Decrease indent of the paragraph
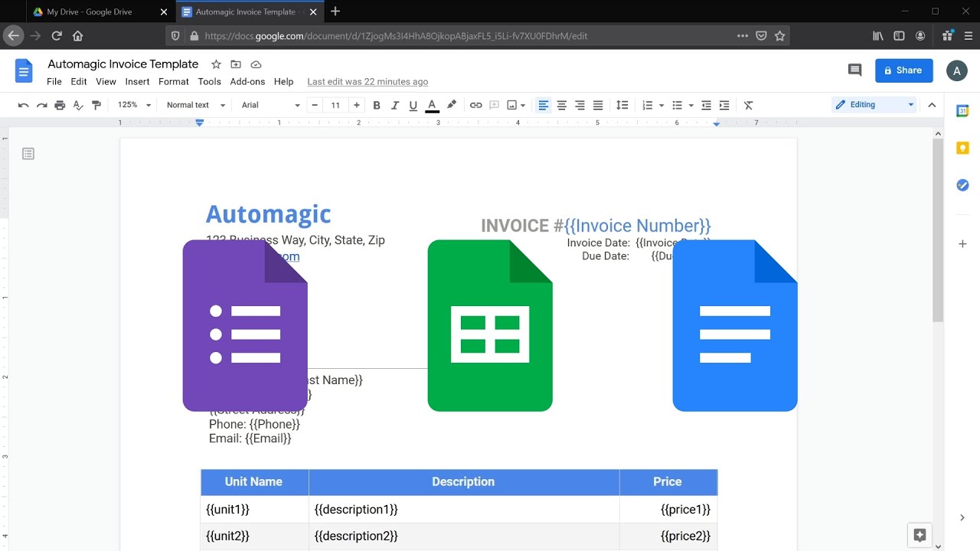This screenshot has height=551, width=980. coord(706,106)
